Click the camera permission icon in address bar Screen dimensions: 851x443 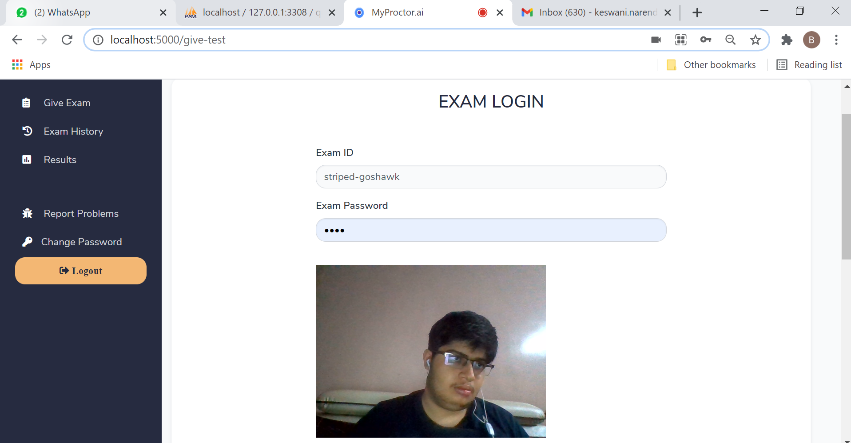656,40
